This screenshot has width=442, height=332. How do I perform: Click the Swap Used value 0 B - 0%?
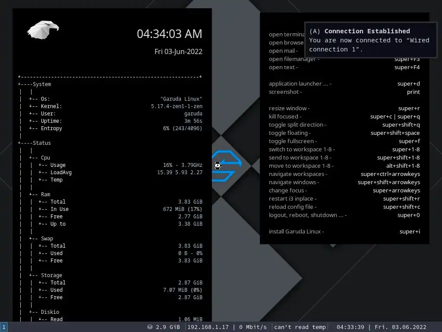[190, 253]
